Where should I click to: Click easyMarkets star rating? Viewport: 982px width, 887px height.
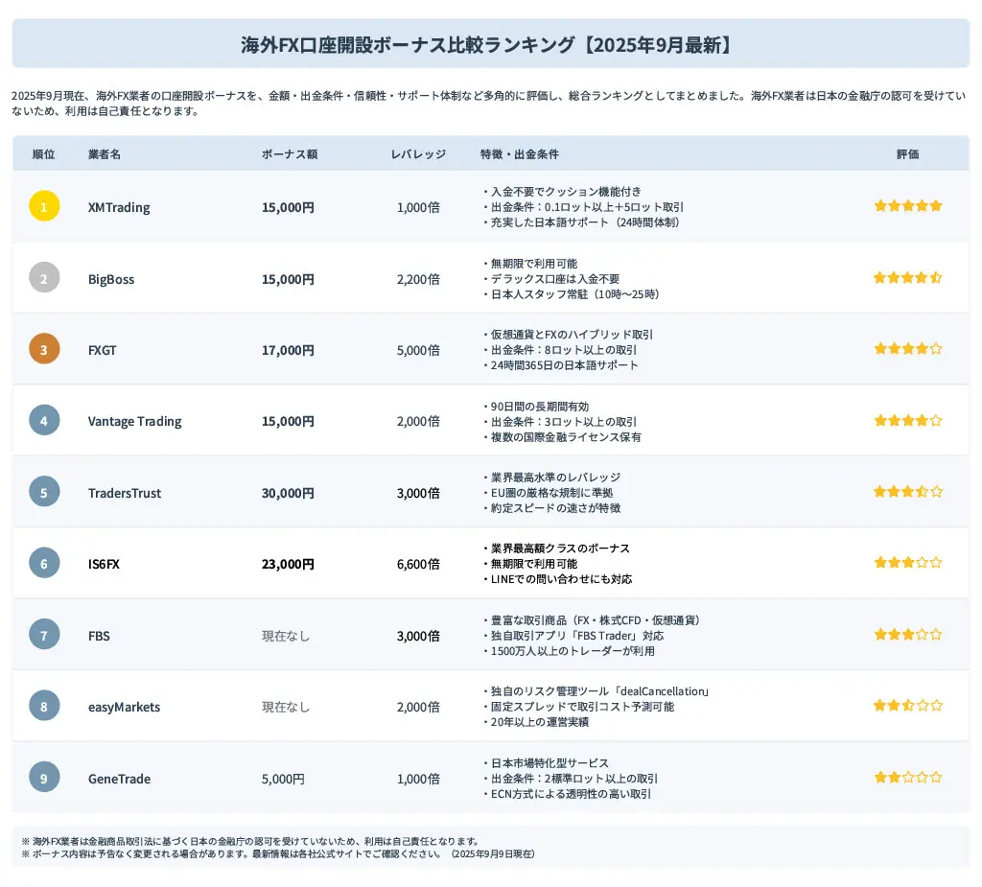point(908,706)
